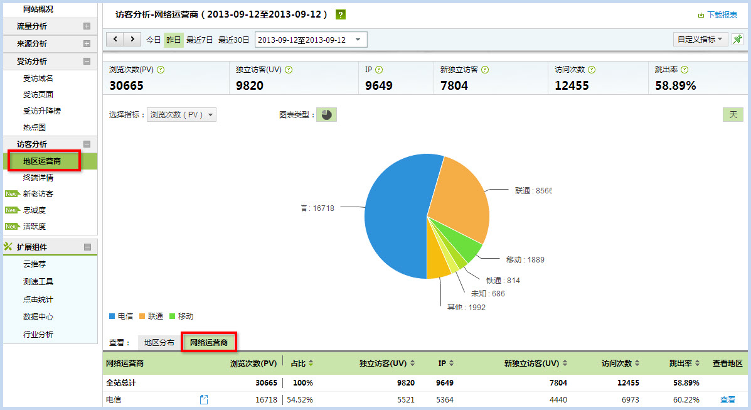This screenshot has height=410, width=751.
Task: Click the 天 granularity button
Action: [x=733, y=115]
